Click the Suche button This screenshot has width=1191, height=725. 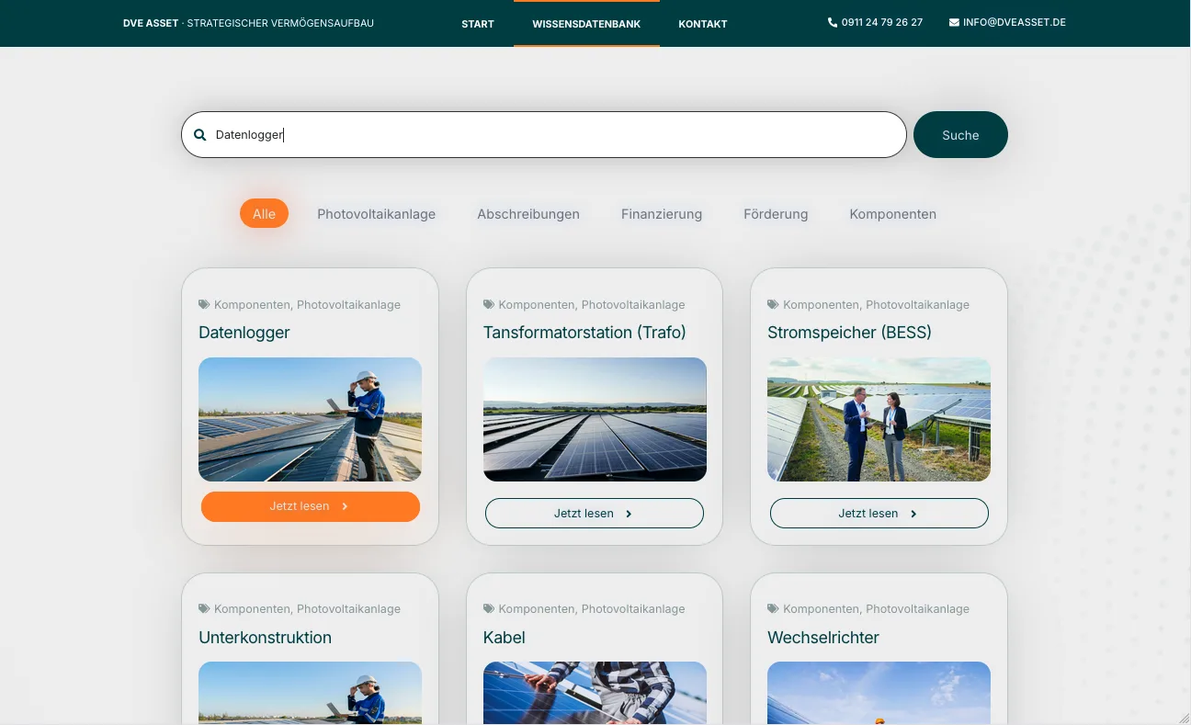coord(960,135)
